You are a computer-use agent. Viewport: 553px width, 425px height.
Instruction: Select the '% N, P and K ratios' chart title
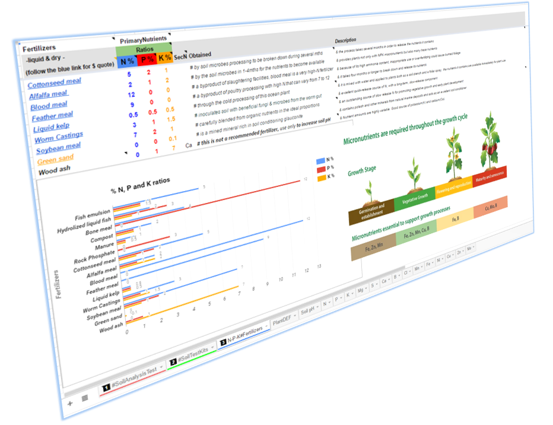point(141,185)
